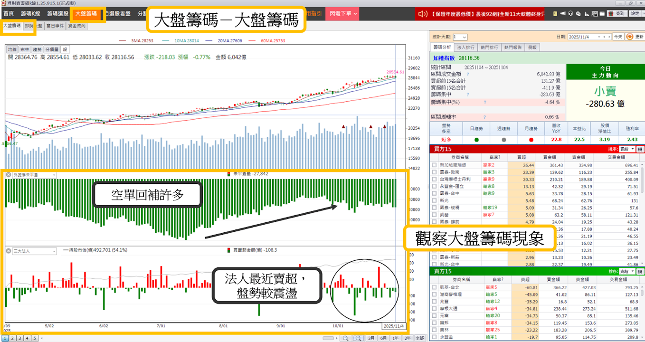
Task: Switch to 自選股看盤 menu tab
Action: coord(119,14)
